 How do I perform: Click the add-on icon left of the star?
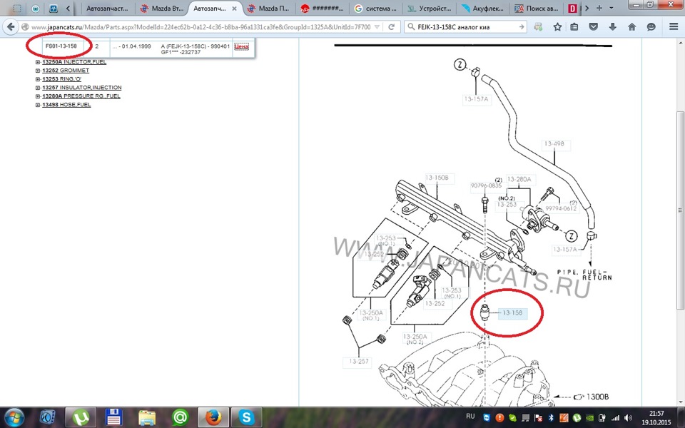(x=538, y=26)
